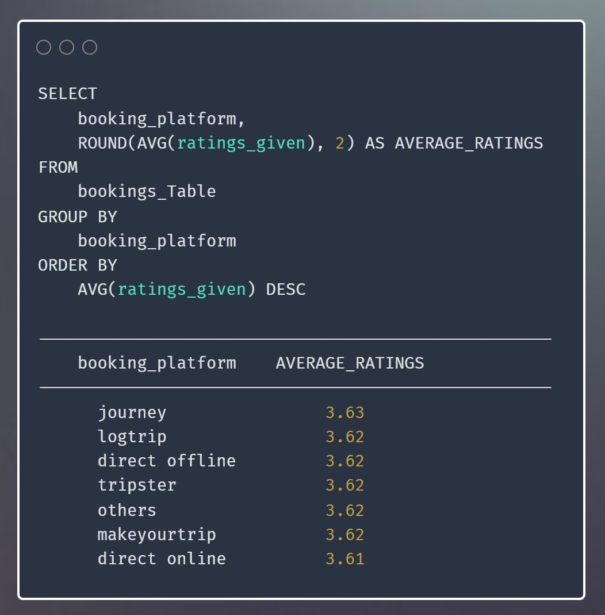
Task: Select the tripster platform row
Action: click(x=137, y=485)
